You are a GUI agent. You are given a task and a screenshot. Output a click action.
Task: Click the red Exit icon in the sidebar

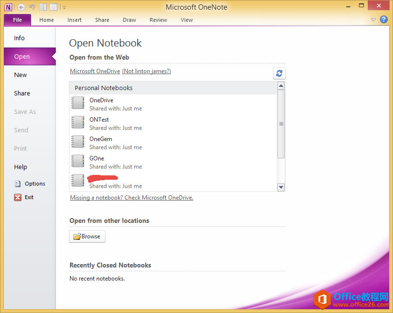pyautogui.click(x=17, y=197)
